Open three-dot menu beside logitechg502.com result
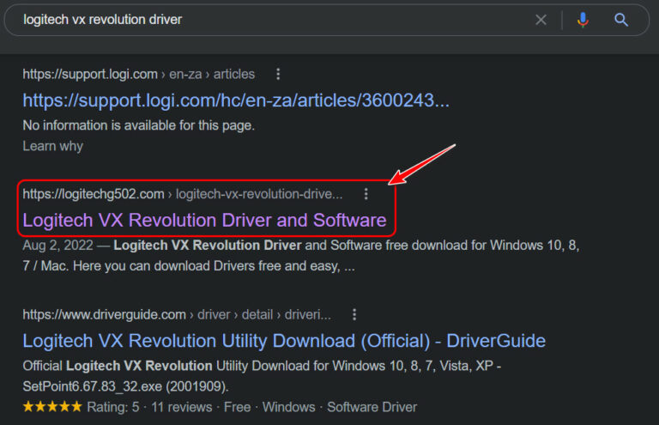659x425 pixels. tap(366, 194)
